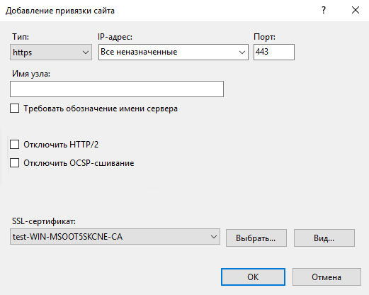Tick the 'Отключить HTTP/2' checkbox
The height and width of the screenshot is (295, 369).
(x=15, y=144)
